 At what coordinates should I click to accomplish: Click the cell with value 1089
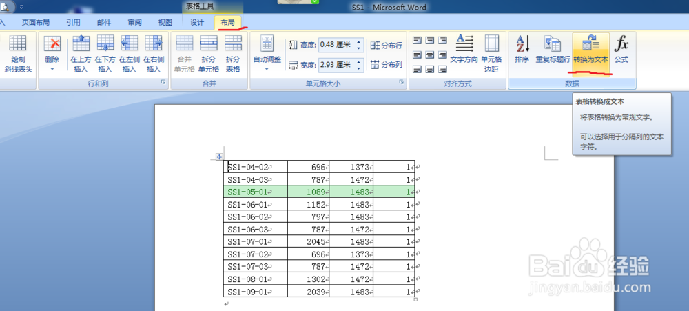309,192
